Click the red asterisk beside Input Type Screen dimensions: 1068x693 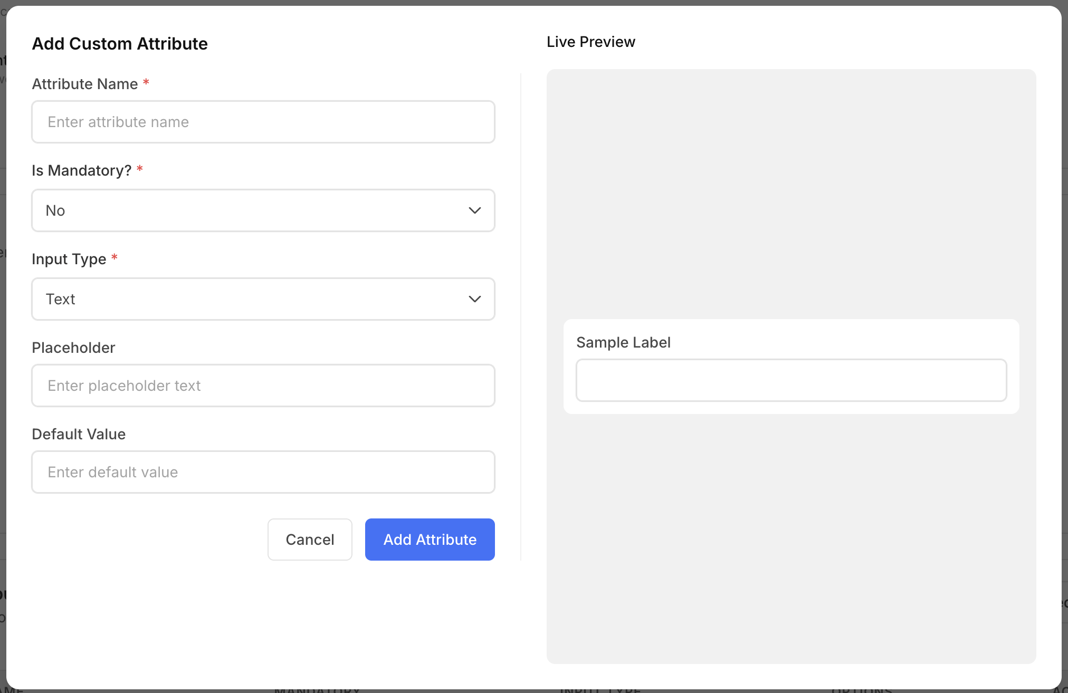[114, 258]
